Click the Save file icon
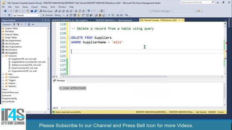 (x=32, y=11)
